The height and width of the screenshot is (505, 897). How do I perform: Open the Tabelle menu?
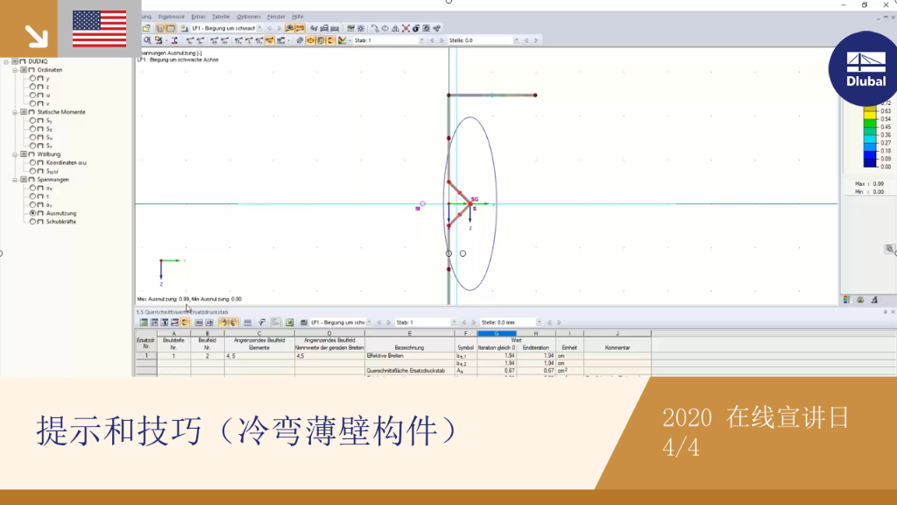[x=220, y=17]
